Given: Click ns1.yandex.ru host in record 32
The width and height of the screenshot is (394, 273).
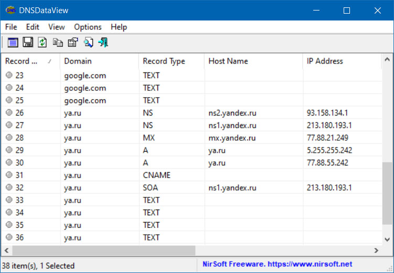Looking at the screenshot, I should click(x=232, y=187).
